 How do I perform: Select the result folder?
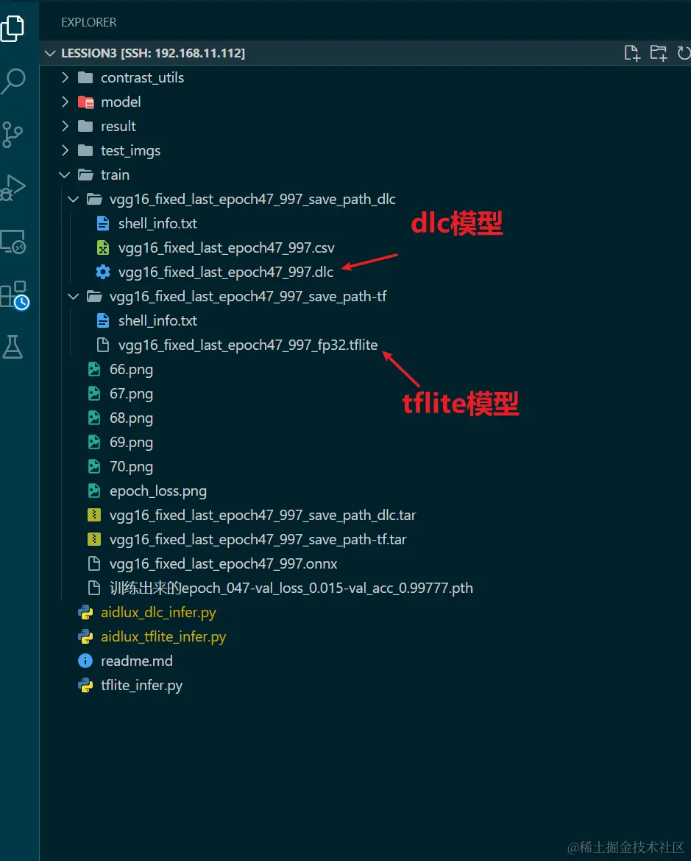(x=118, y=126)
